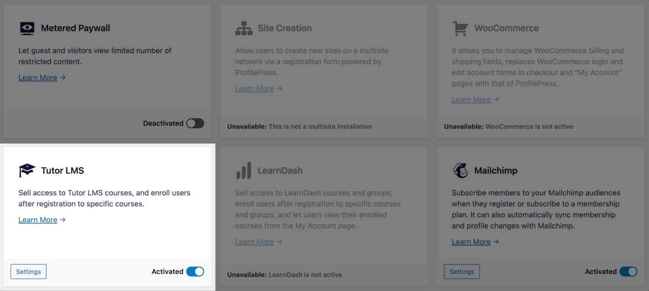Click the Site Creation sitemap icon
The width and height of the screenshot is (649, 291).
(244, 28)
